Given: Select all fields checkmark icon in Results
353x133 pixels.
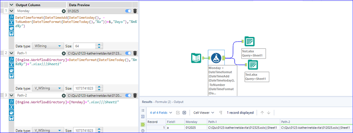Looking at the screenshot, I should click(178, 113).
